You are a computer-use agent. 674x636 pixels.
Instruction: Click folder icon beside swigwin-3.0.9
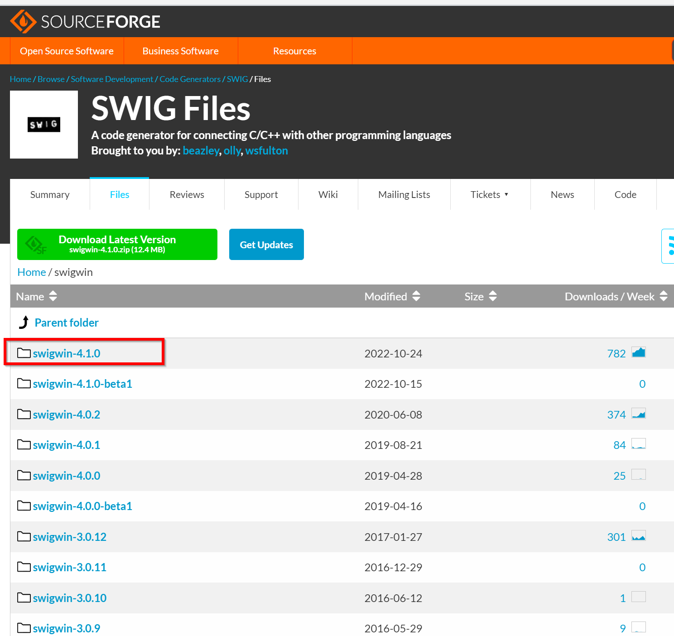(x=24, y=628)
